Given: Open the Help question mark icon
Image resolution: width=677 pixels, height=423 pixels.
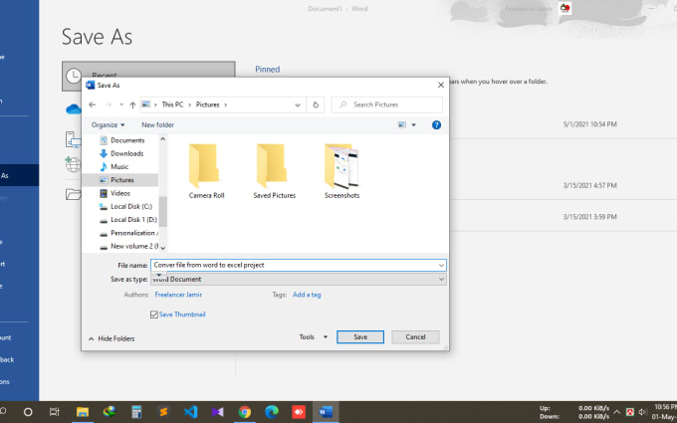Looking at the screenshot, I should (x=436, y=125).
